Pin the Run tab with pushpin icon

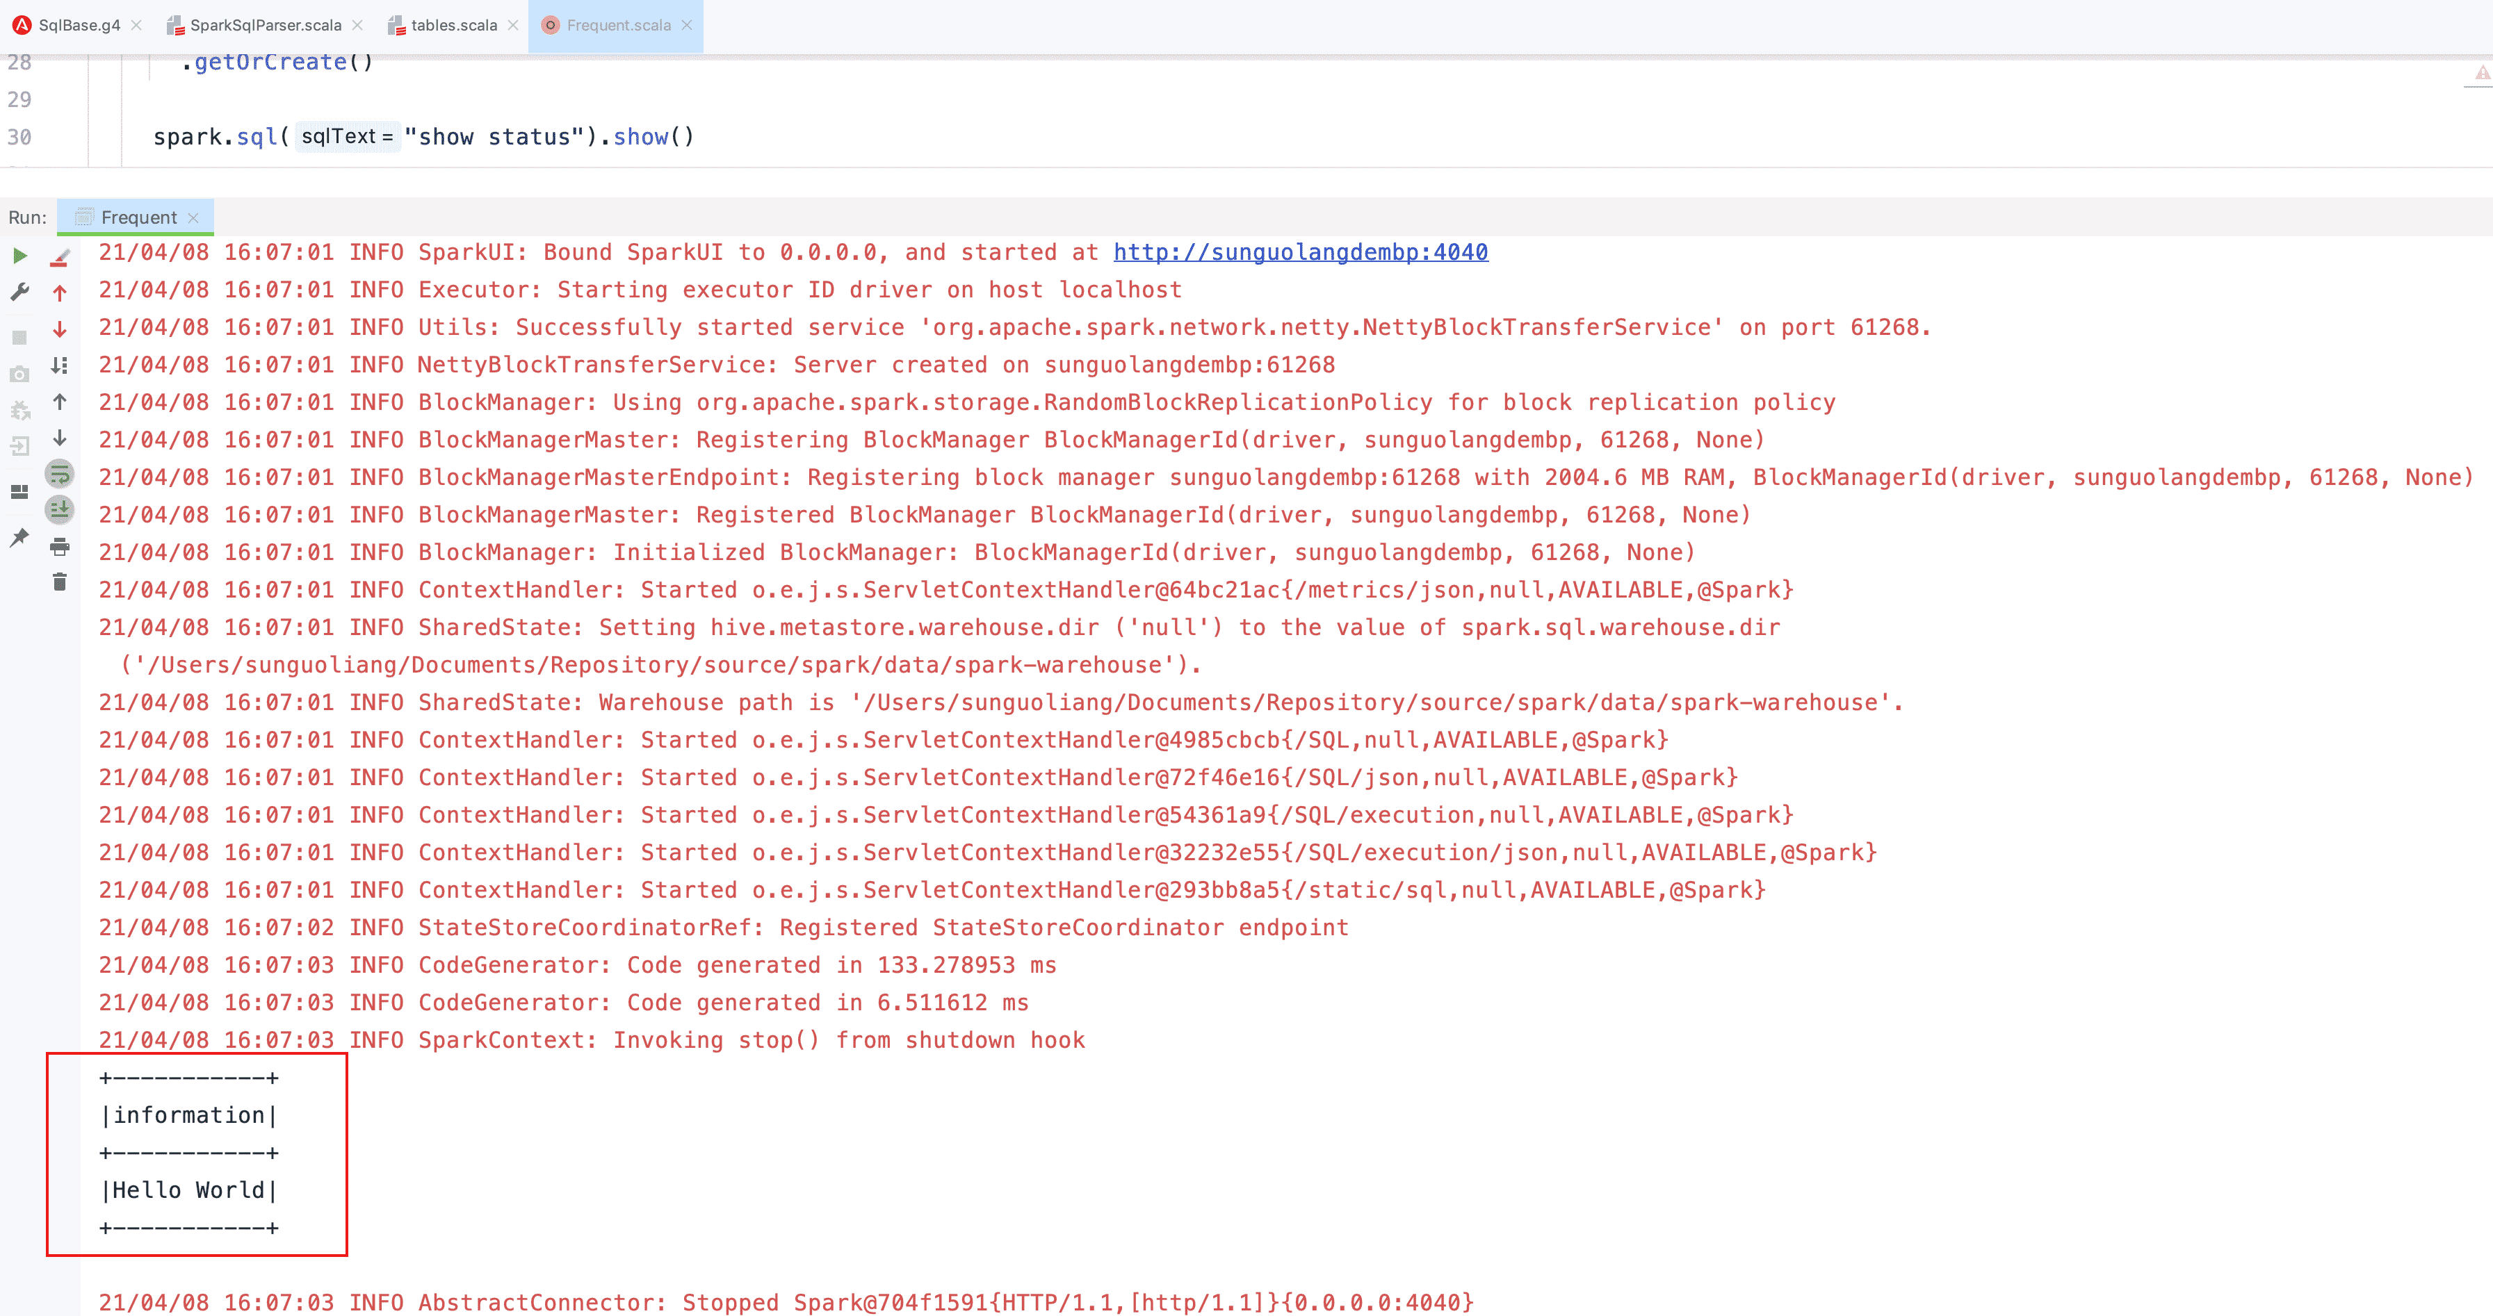pyautogui.click(x=19, y=538)
